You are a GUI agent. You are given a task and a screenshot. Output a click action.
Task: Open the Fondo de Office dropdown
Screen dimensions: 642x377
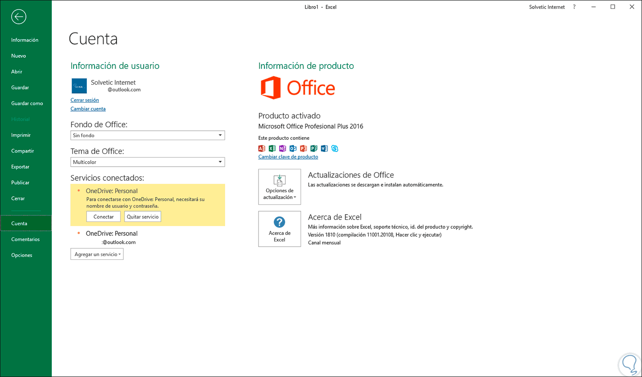pyautogui.click(x=148, y=135)
